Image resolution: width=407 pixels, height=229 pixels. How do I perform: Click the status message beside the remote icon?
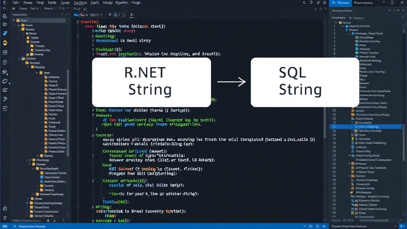[32, 226]
